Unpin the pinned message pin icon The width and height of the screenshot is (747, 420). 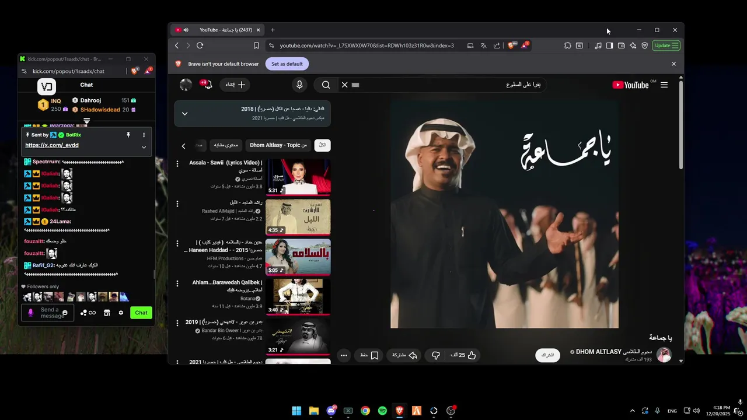pyautogui.click(x=128, y=135)
